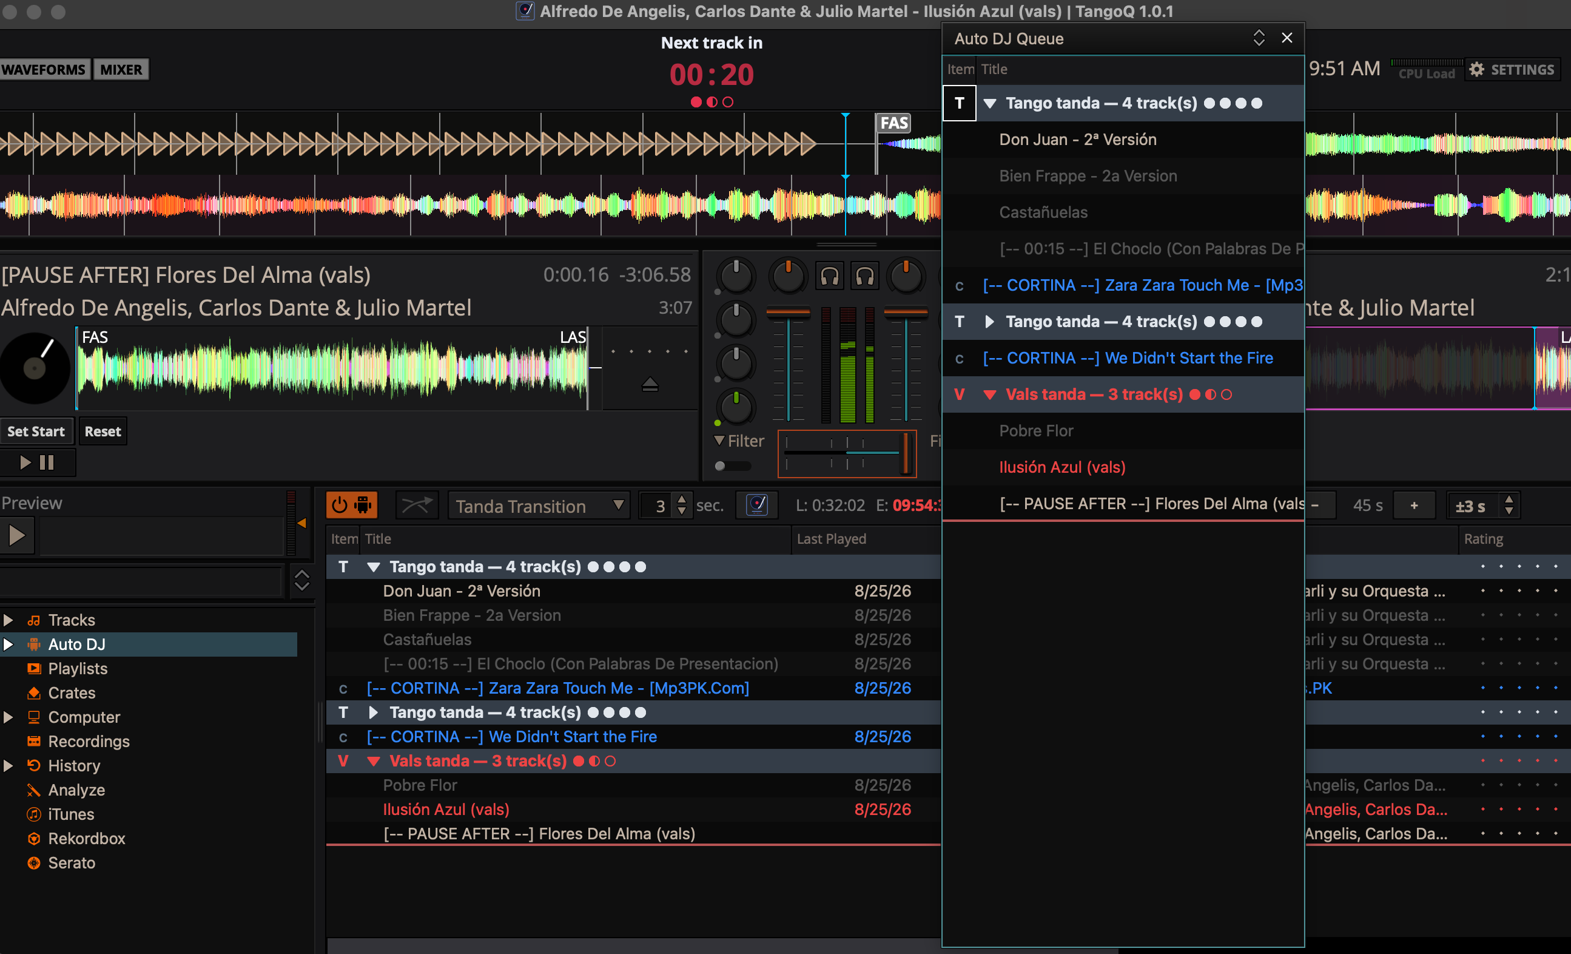This screenshot has height=954, width=1571.
Task: Expand the History sidebar item
Action: (x=8, y=765)
